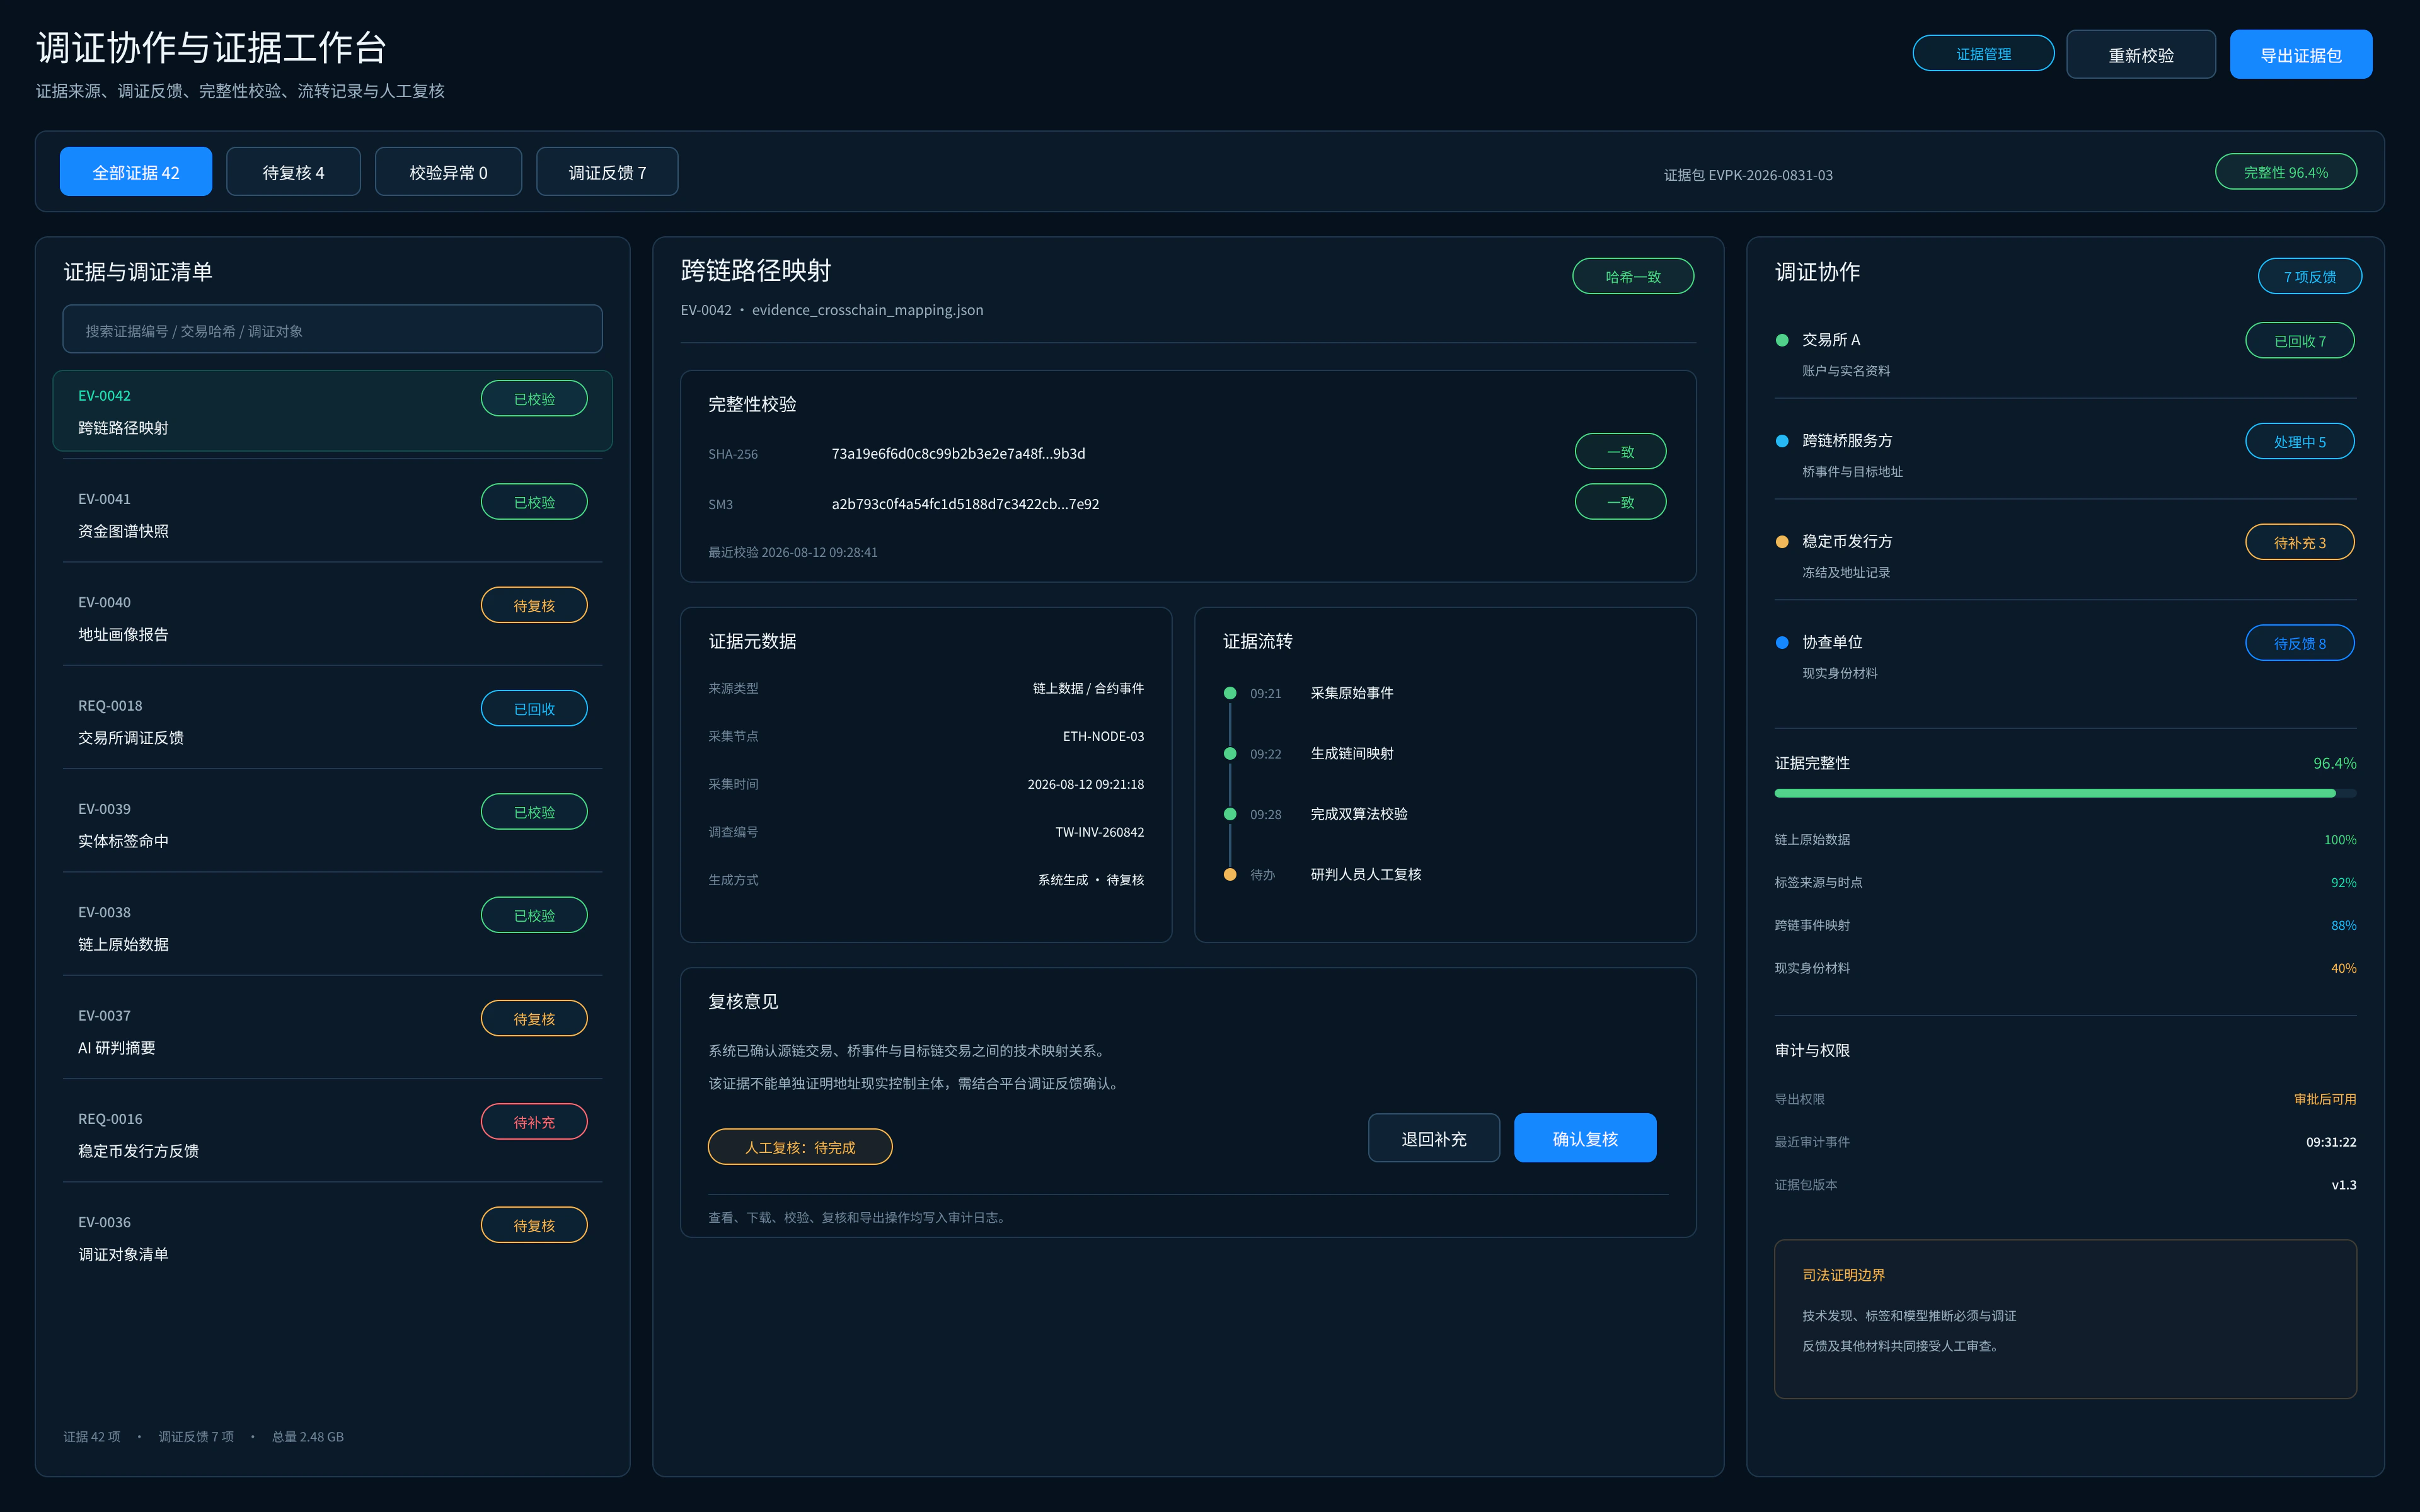Click the blue status dot beside 协查单位
The image size is (2420, 1512).
pos(1782,643)
